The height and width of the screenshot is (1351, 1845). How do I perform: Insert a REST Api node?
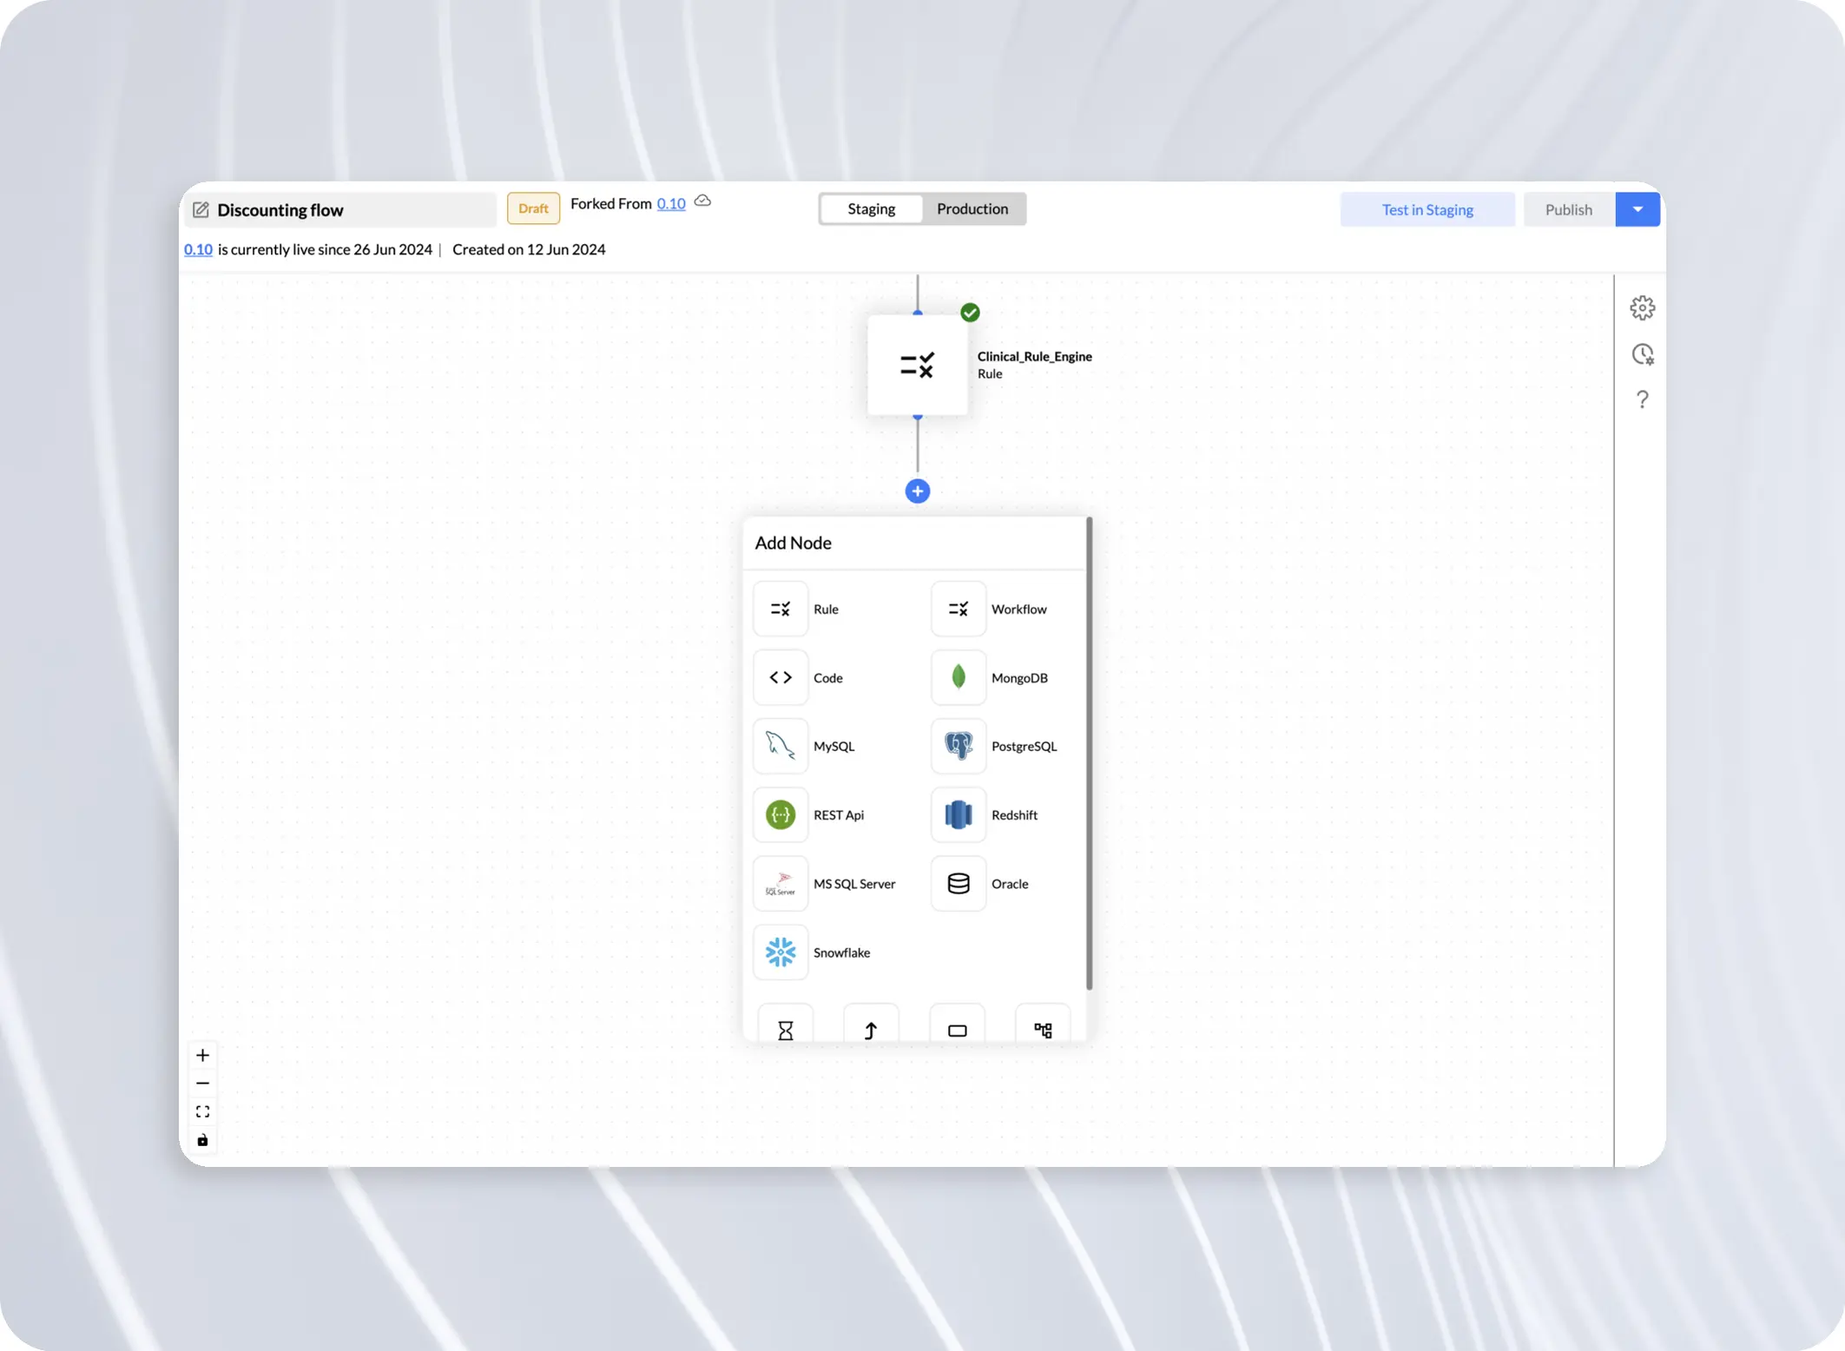[x=781, y=814]
